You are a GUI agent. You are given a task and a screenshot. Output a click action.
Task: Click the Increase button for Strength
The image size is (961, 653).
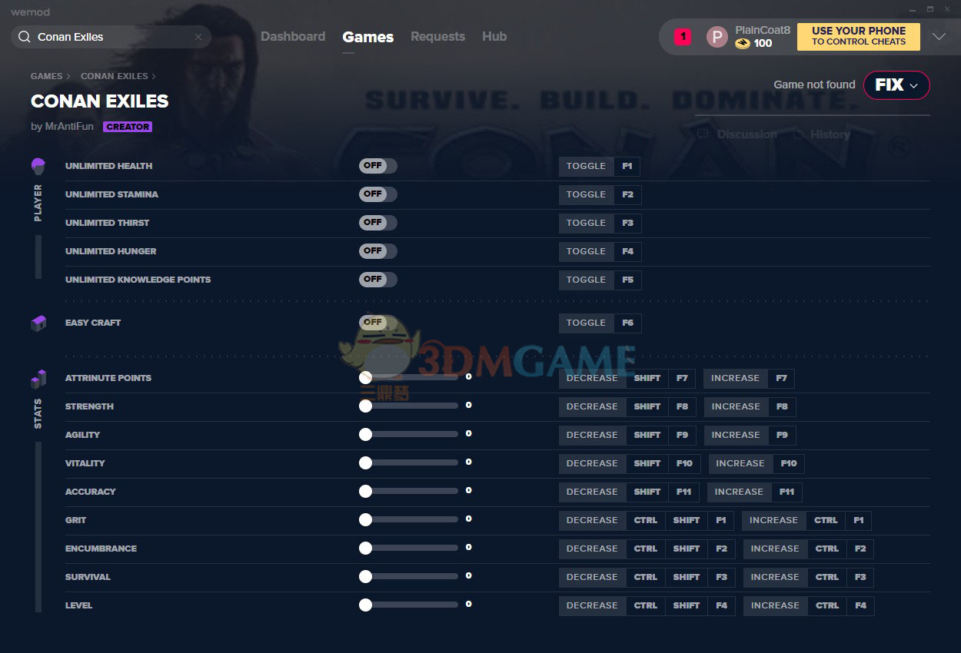click(x=735, y=406)
